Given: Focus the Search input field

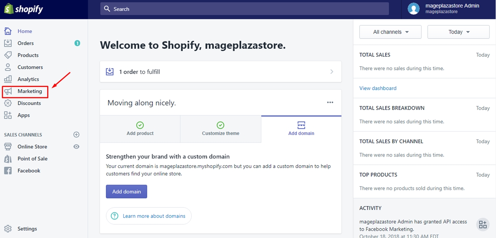Looking at the screenshot, I should (x=244, y=9).
